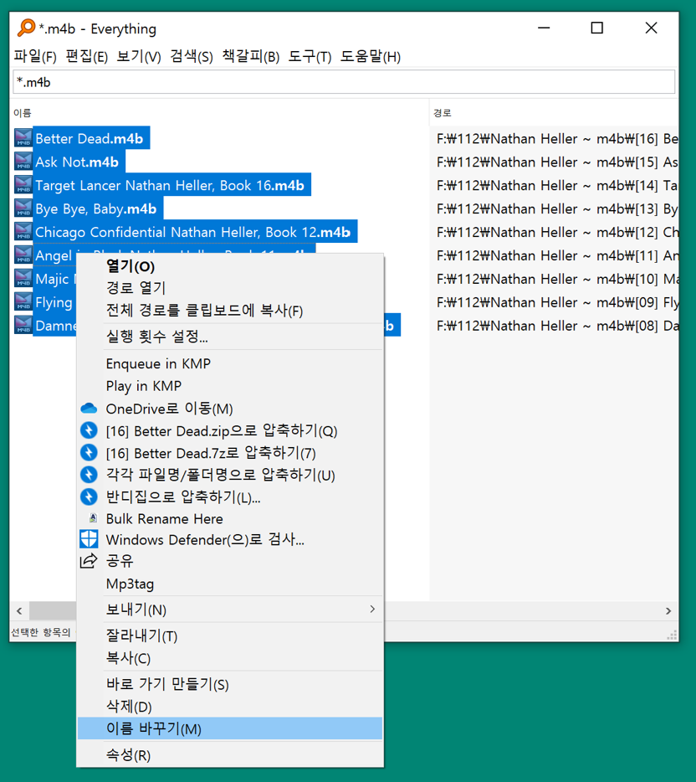Click the Windows Defender shield icon
Screen dimensions: 696x782
pyautogui.click(x=89, y=539)
